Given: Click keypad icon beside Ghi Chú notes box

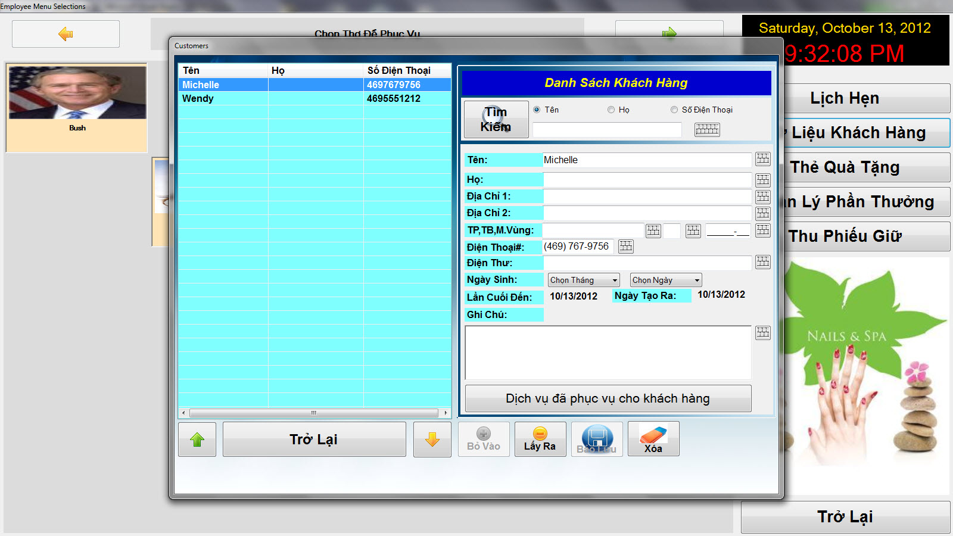Looking at the screenshot, I should [762, 333].
